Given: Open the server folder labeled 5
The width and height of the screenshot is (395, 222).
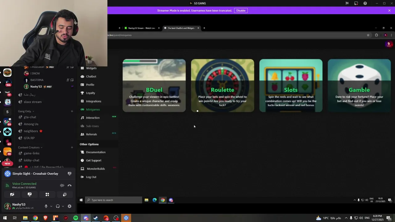Looking at the screenshot, I should point(7,112).
